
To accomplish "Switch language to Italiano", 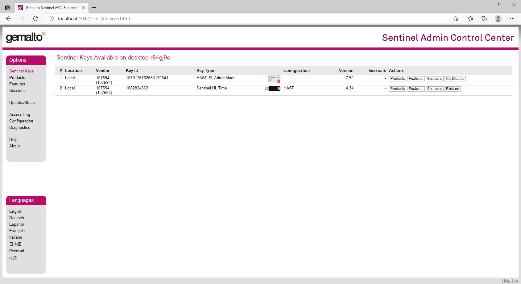I will point(16,237).
